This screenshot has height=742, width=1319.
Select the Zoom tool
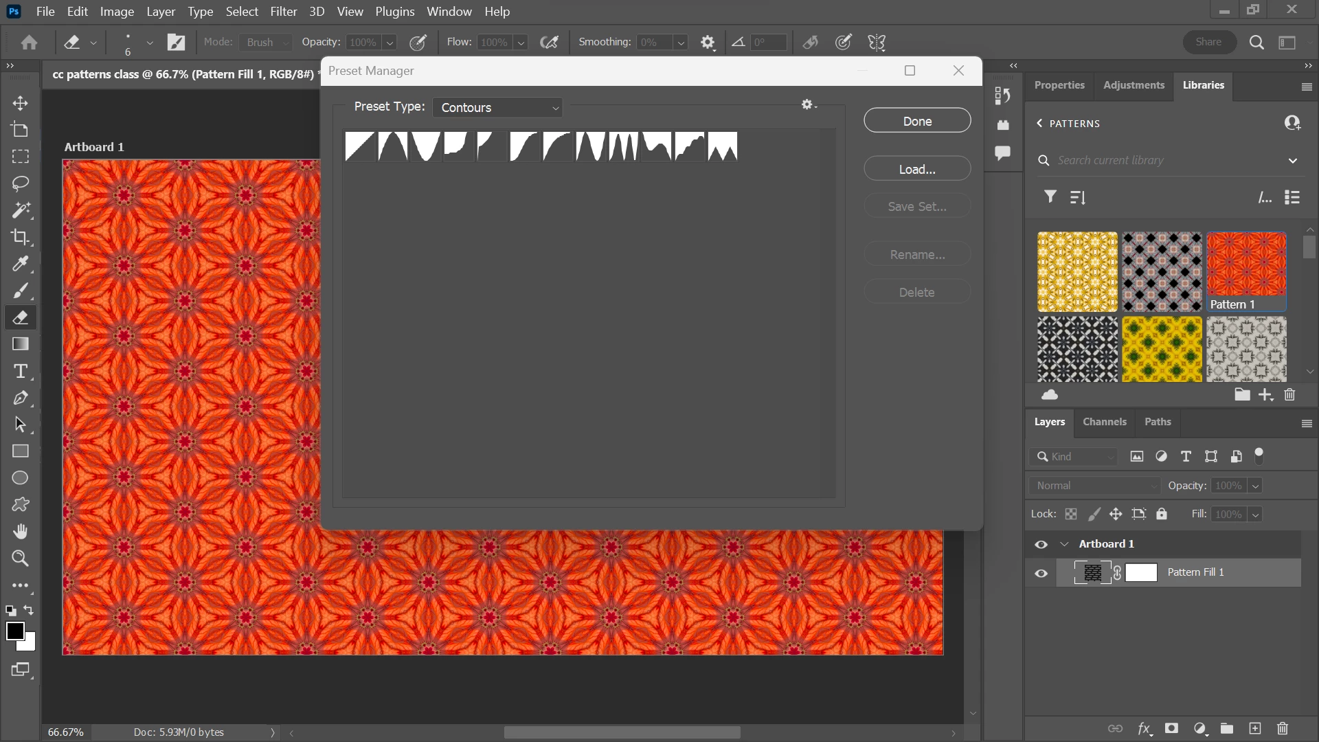point(20,559)
